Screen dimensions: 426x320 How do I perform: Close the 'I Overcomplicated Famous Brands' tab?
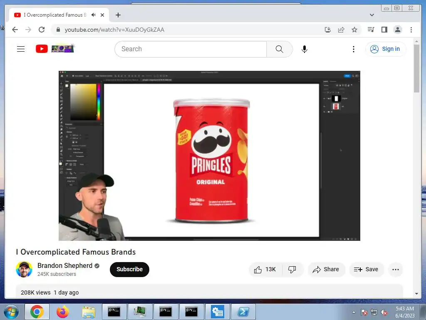102,15
